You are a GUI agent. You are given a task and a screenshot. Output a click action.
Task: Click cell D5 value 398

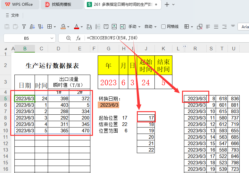(58, 99)
